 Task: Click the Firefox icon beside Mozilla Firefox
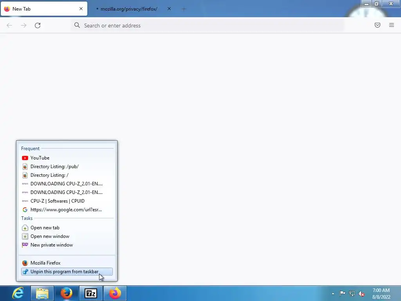click(x=25, y=263)
